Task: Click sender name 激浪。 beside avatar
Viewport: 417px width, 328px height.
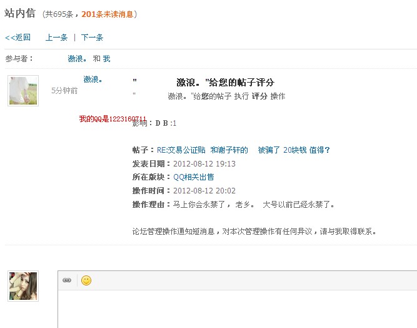Action: [x=93, y=79]
